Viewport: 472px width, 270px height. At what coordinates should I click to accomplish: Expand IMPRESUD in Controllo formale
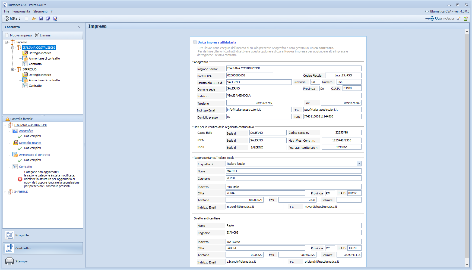coord(5,192)
